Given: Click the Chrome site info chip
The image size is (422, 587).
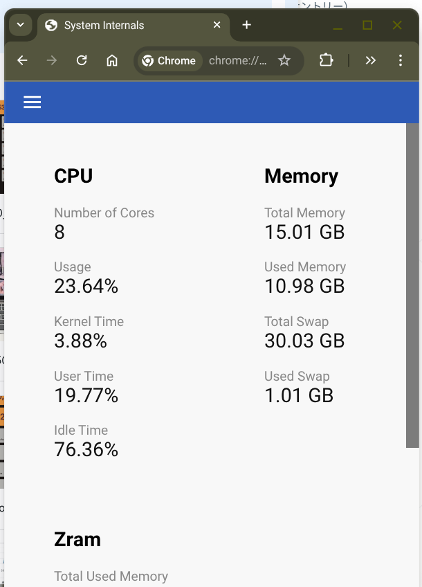Looking at the screenshot, I should pos(170,61).
